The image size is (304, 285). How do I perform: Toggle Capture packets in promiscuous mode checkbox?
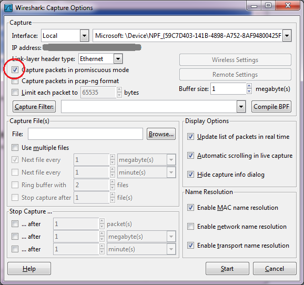pyautogui.click(x=15, y=70)
